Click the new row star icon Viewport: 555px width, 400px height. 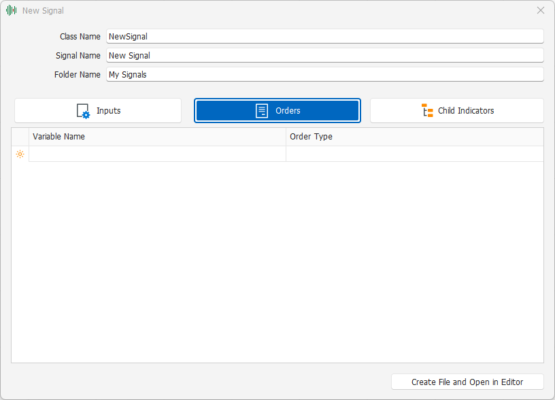pos(20,154)
